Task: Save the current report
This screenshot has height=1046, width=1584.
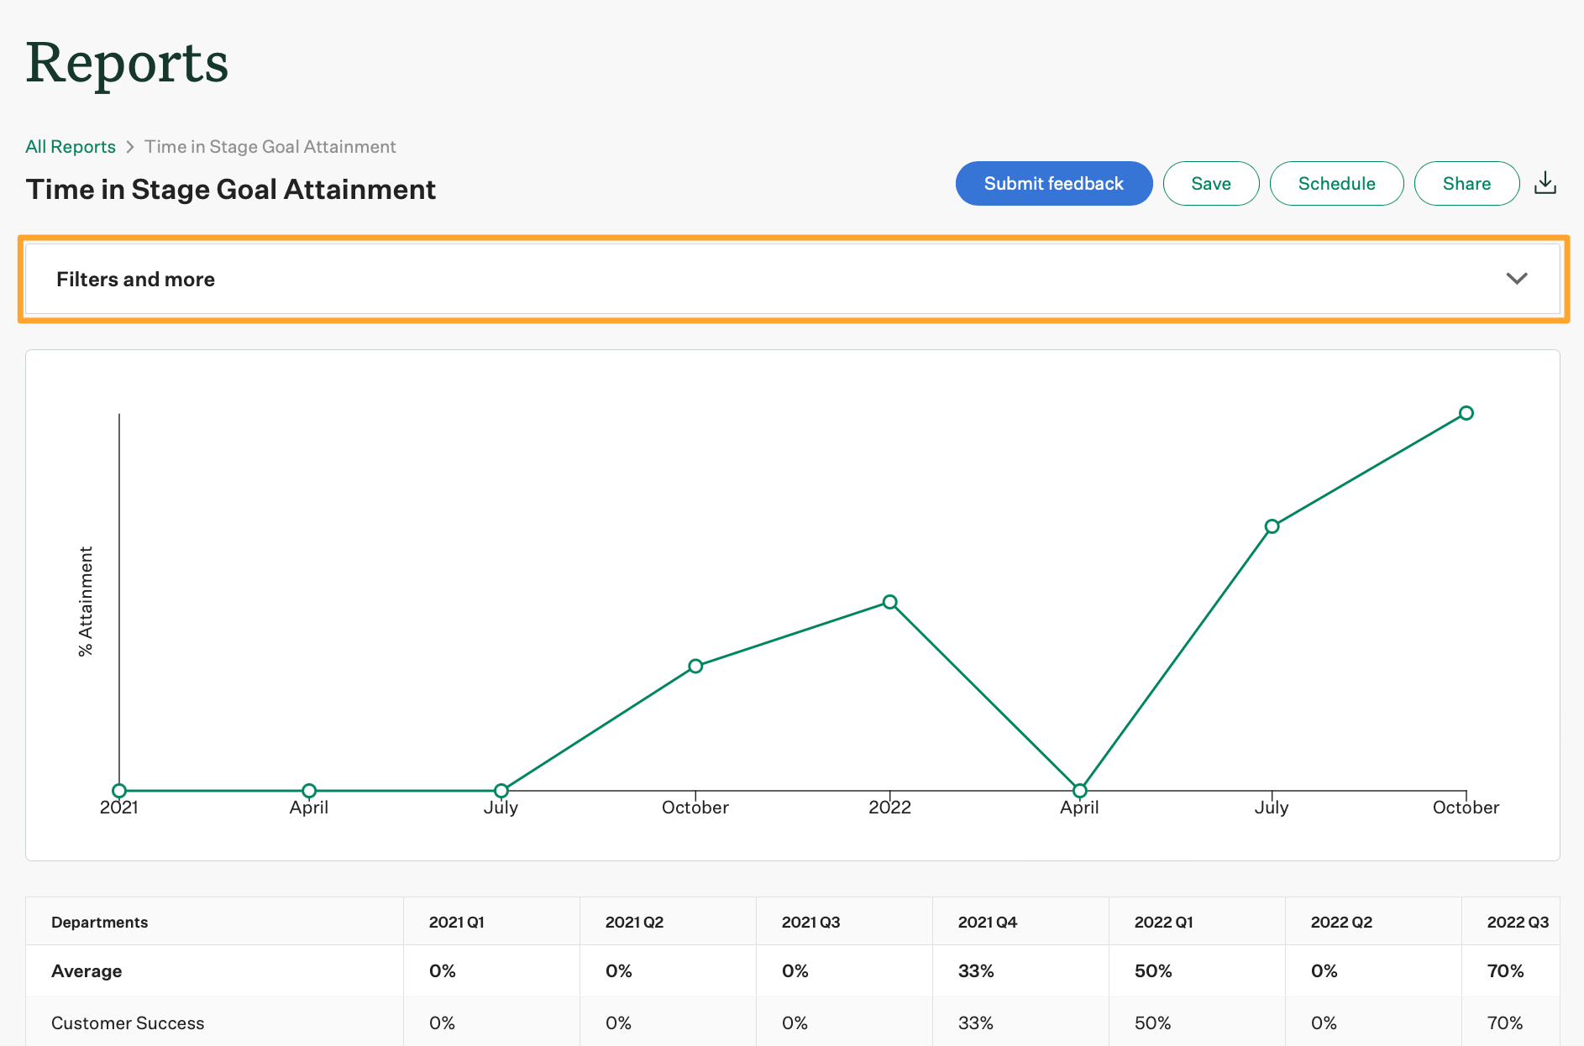Action: coord(1210,183)
